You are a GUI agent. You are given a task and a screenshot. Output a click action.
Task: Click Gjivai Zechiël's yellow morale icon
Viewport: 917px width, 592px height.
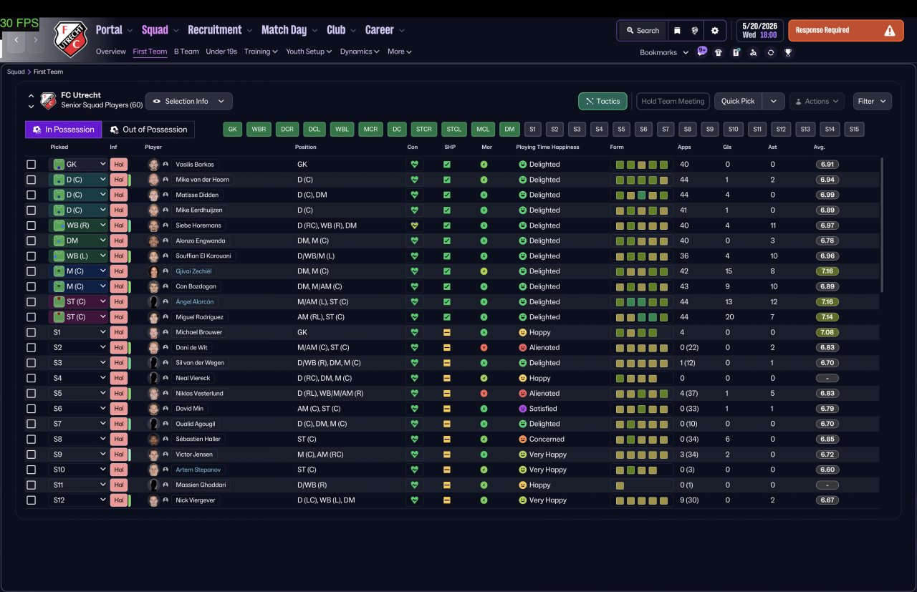point(484,271)
